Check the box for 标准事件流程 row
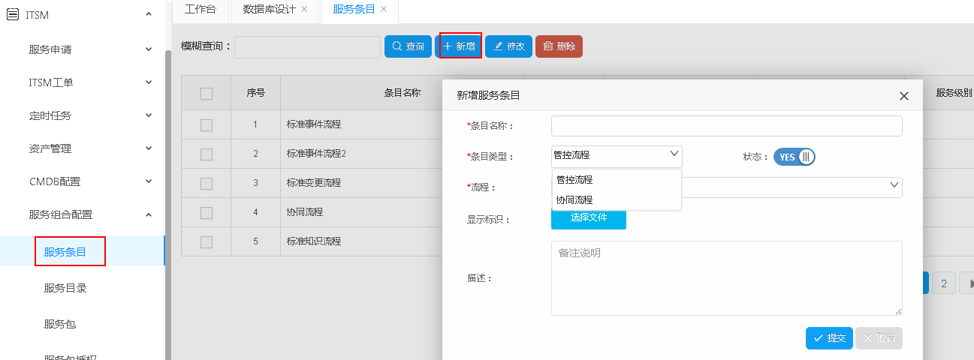The height and width of the screenshot is (360, 974). [x=207, y=124]
